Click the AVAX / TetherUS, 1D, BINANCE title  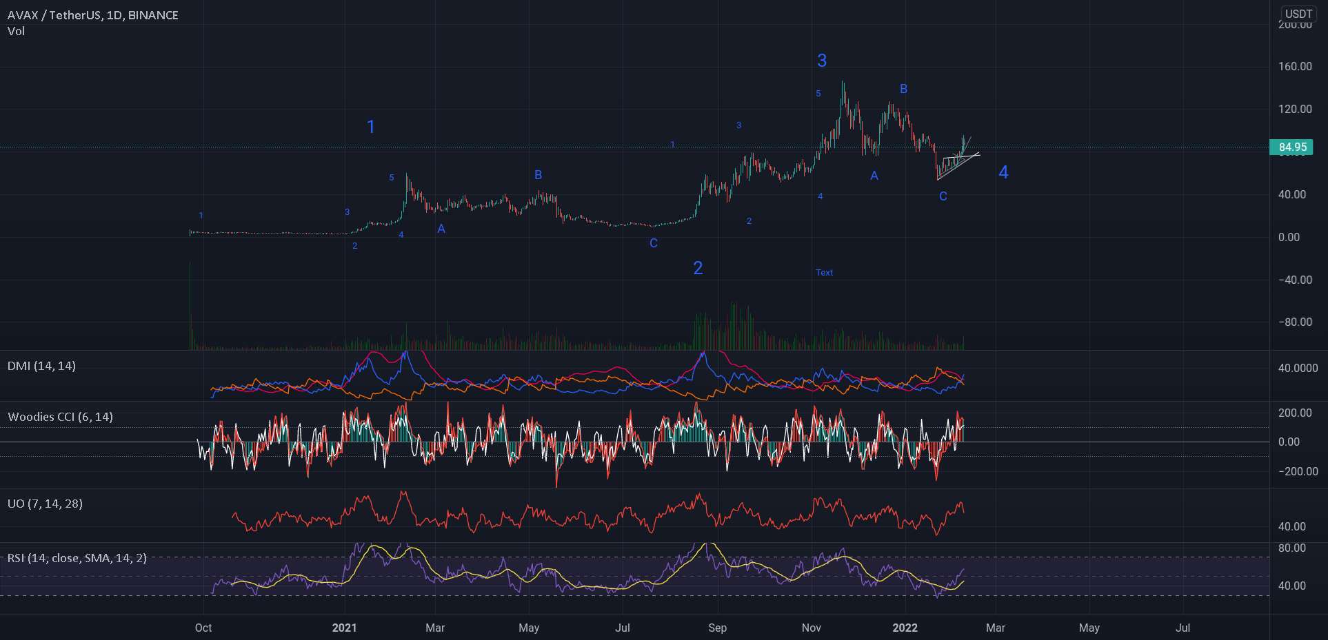tap(93, 15)
